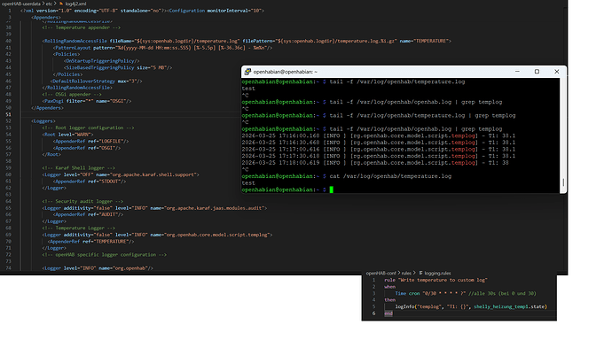Click the AppenderRef ref="STDOUT" line

pyautogui.click(x=90, y=182)
